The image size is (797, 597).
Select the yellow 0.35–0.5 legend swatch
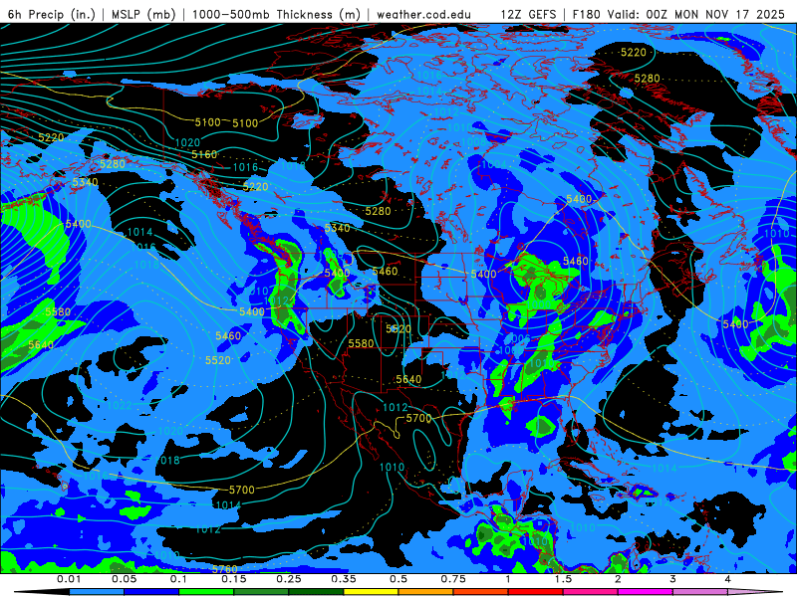[x=371, y=592]
